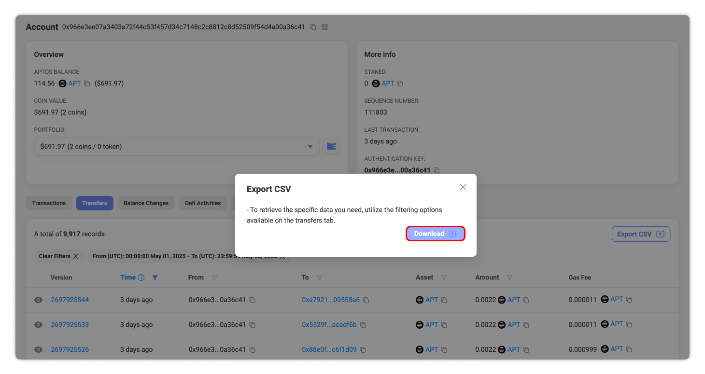705x374 pixels.
Task: Remove the date range filter chip
Action: [x=282, y=256]
